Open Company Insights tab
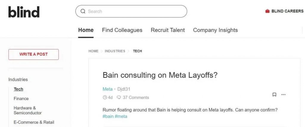This screenshot has height=127, width=305. [215, 30]
